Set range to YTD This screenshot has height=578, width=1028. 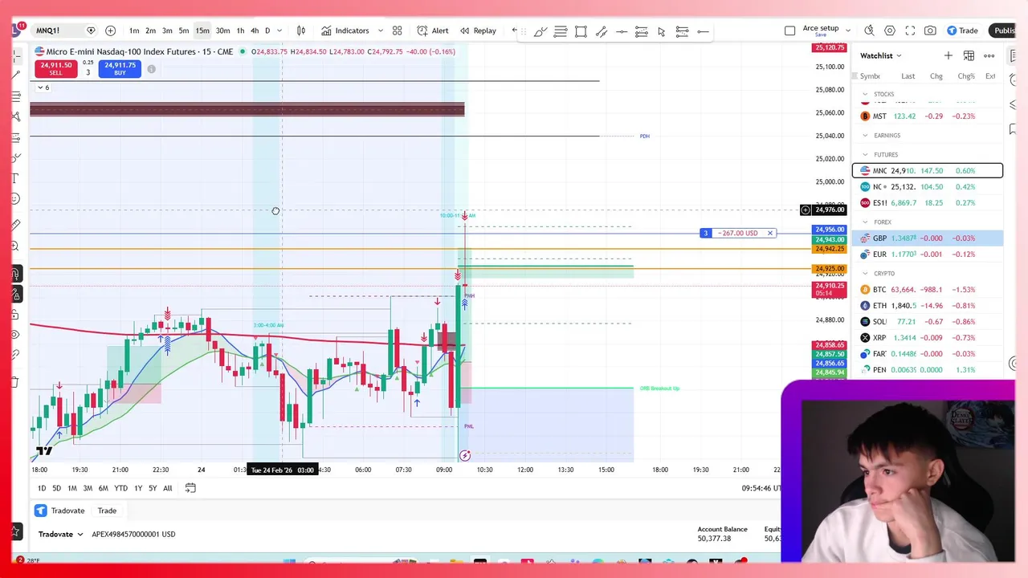pos(120,488)
